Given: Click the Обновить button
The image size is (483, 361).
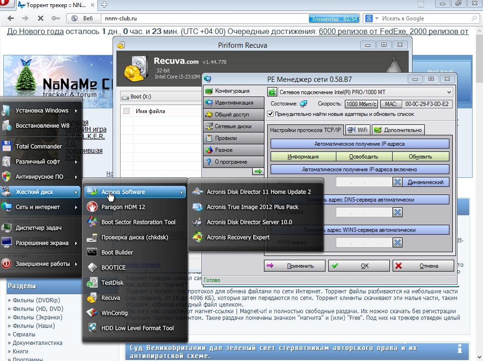Looking at the screenshot, I should coord(420,157).
